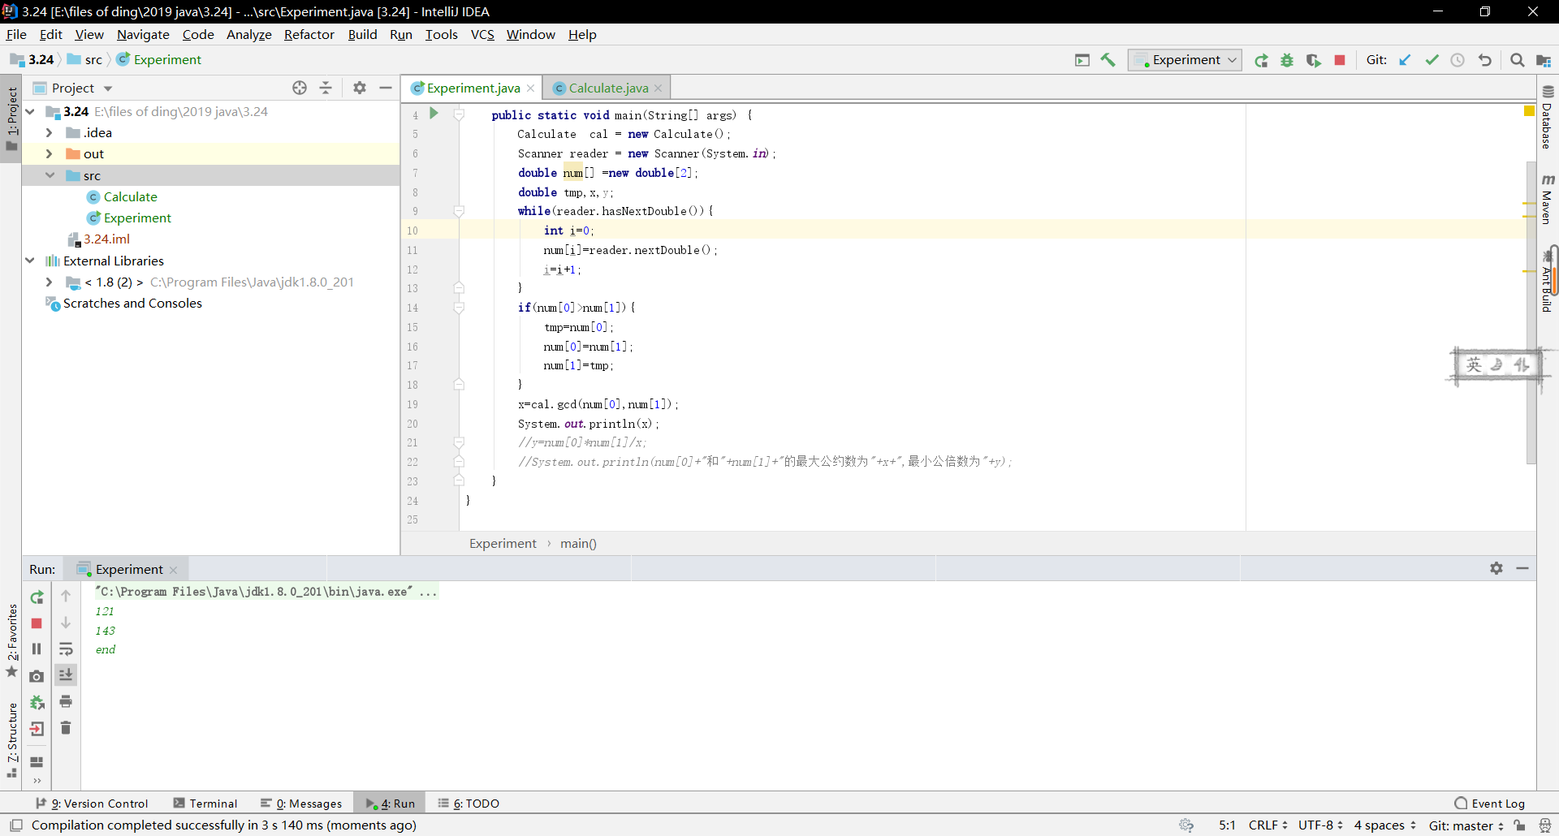
Task: Expand the out folder
Action: [49, 153]
